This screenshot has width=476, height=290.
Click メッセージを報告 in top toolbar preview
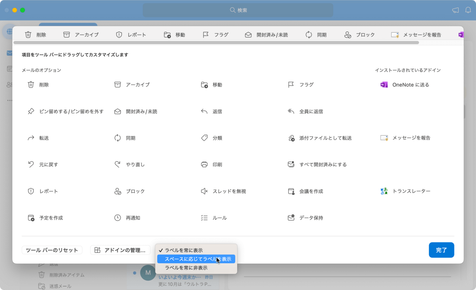(416, 35)
